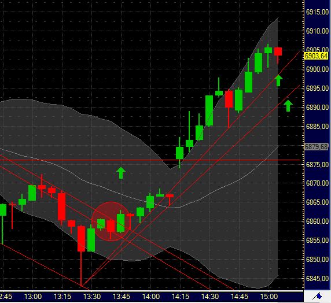The height and width of the screenshot is (303, 331).
Task: Click the 13:45 time axis label
Action: click(122, 297)
